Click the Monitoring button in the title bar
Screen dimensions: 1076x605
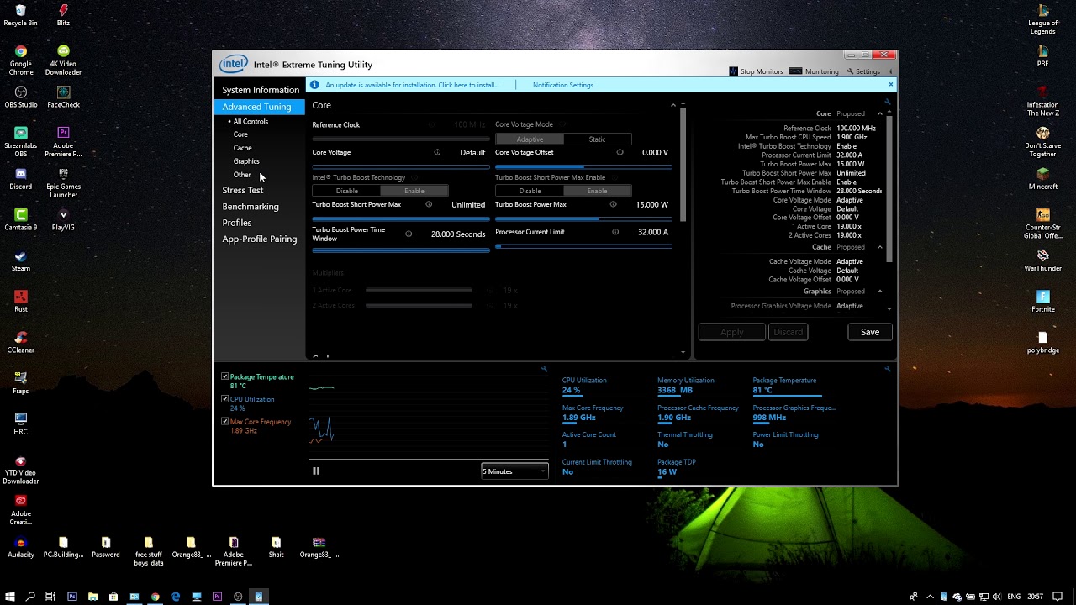tap(814, 71)
